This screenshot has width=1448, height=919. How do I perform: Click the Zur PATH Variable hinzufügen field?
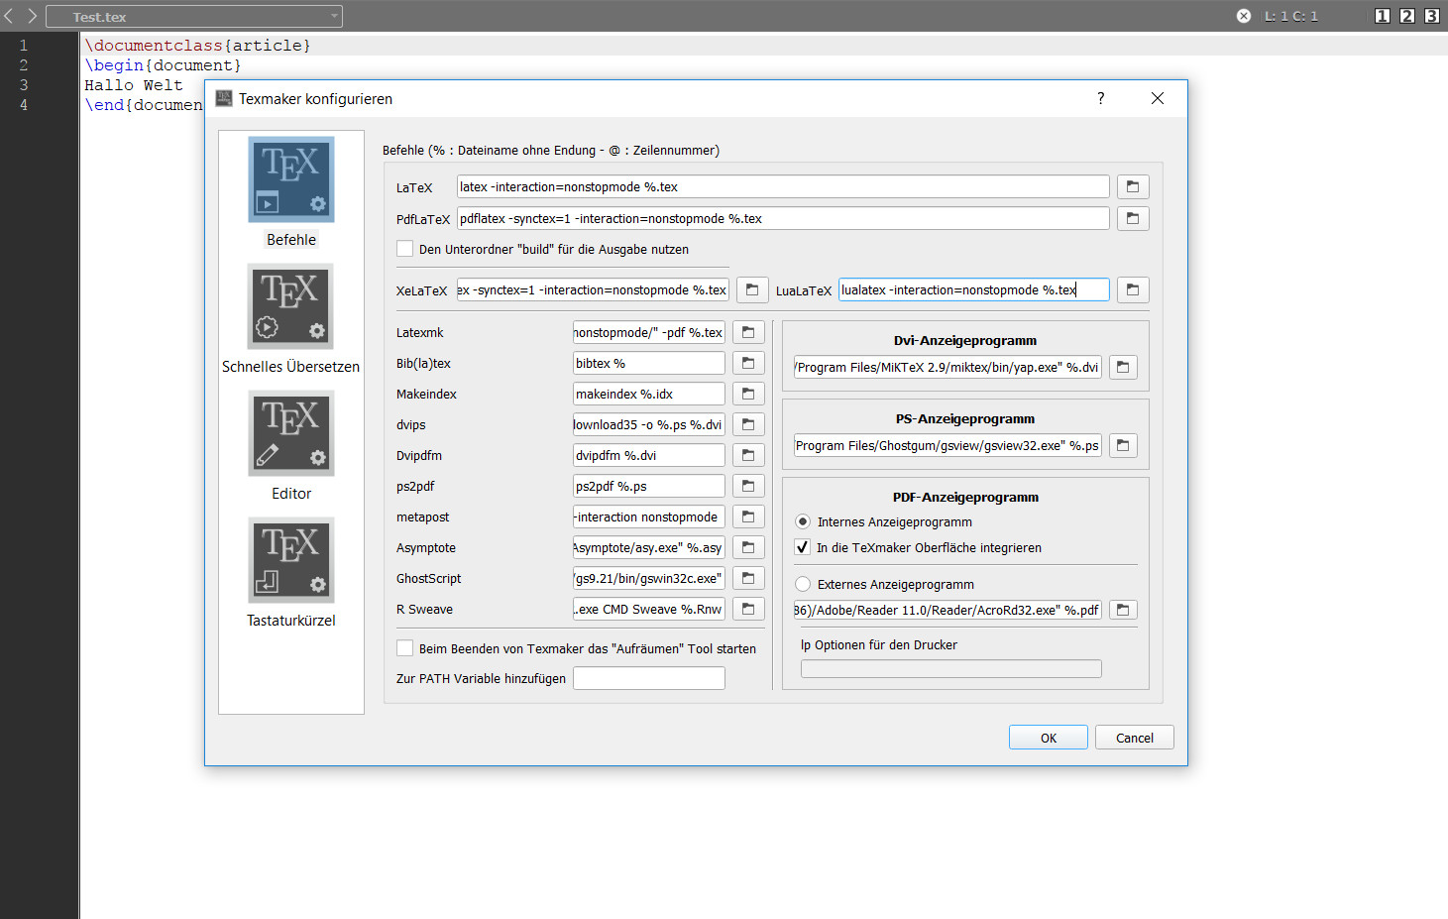[649, 678]
